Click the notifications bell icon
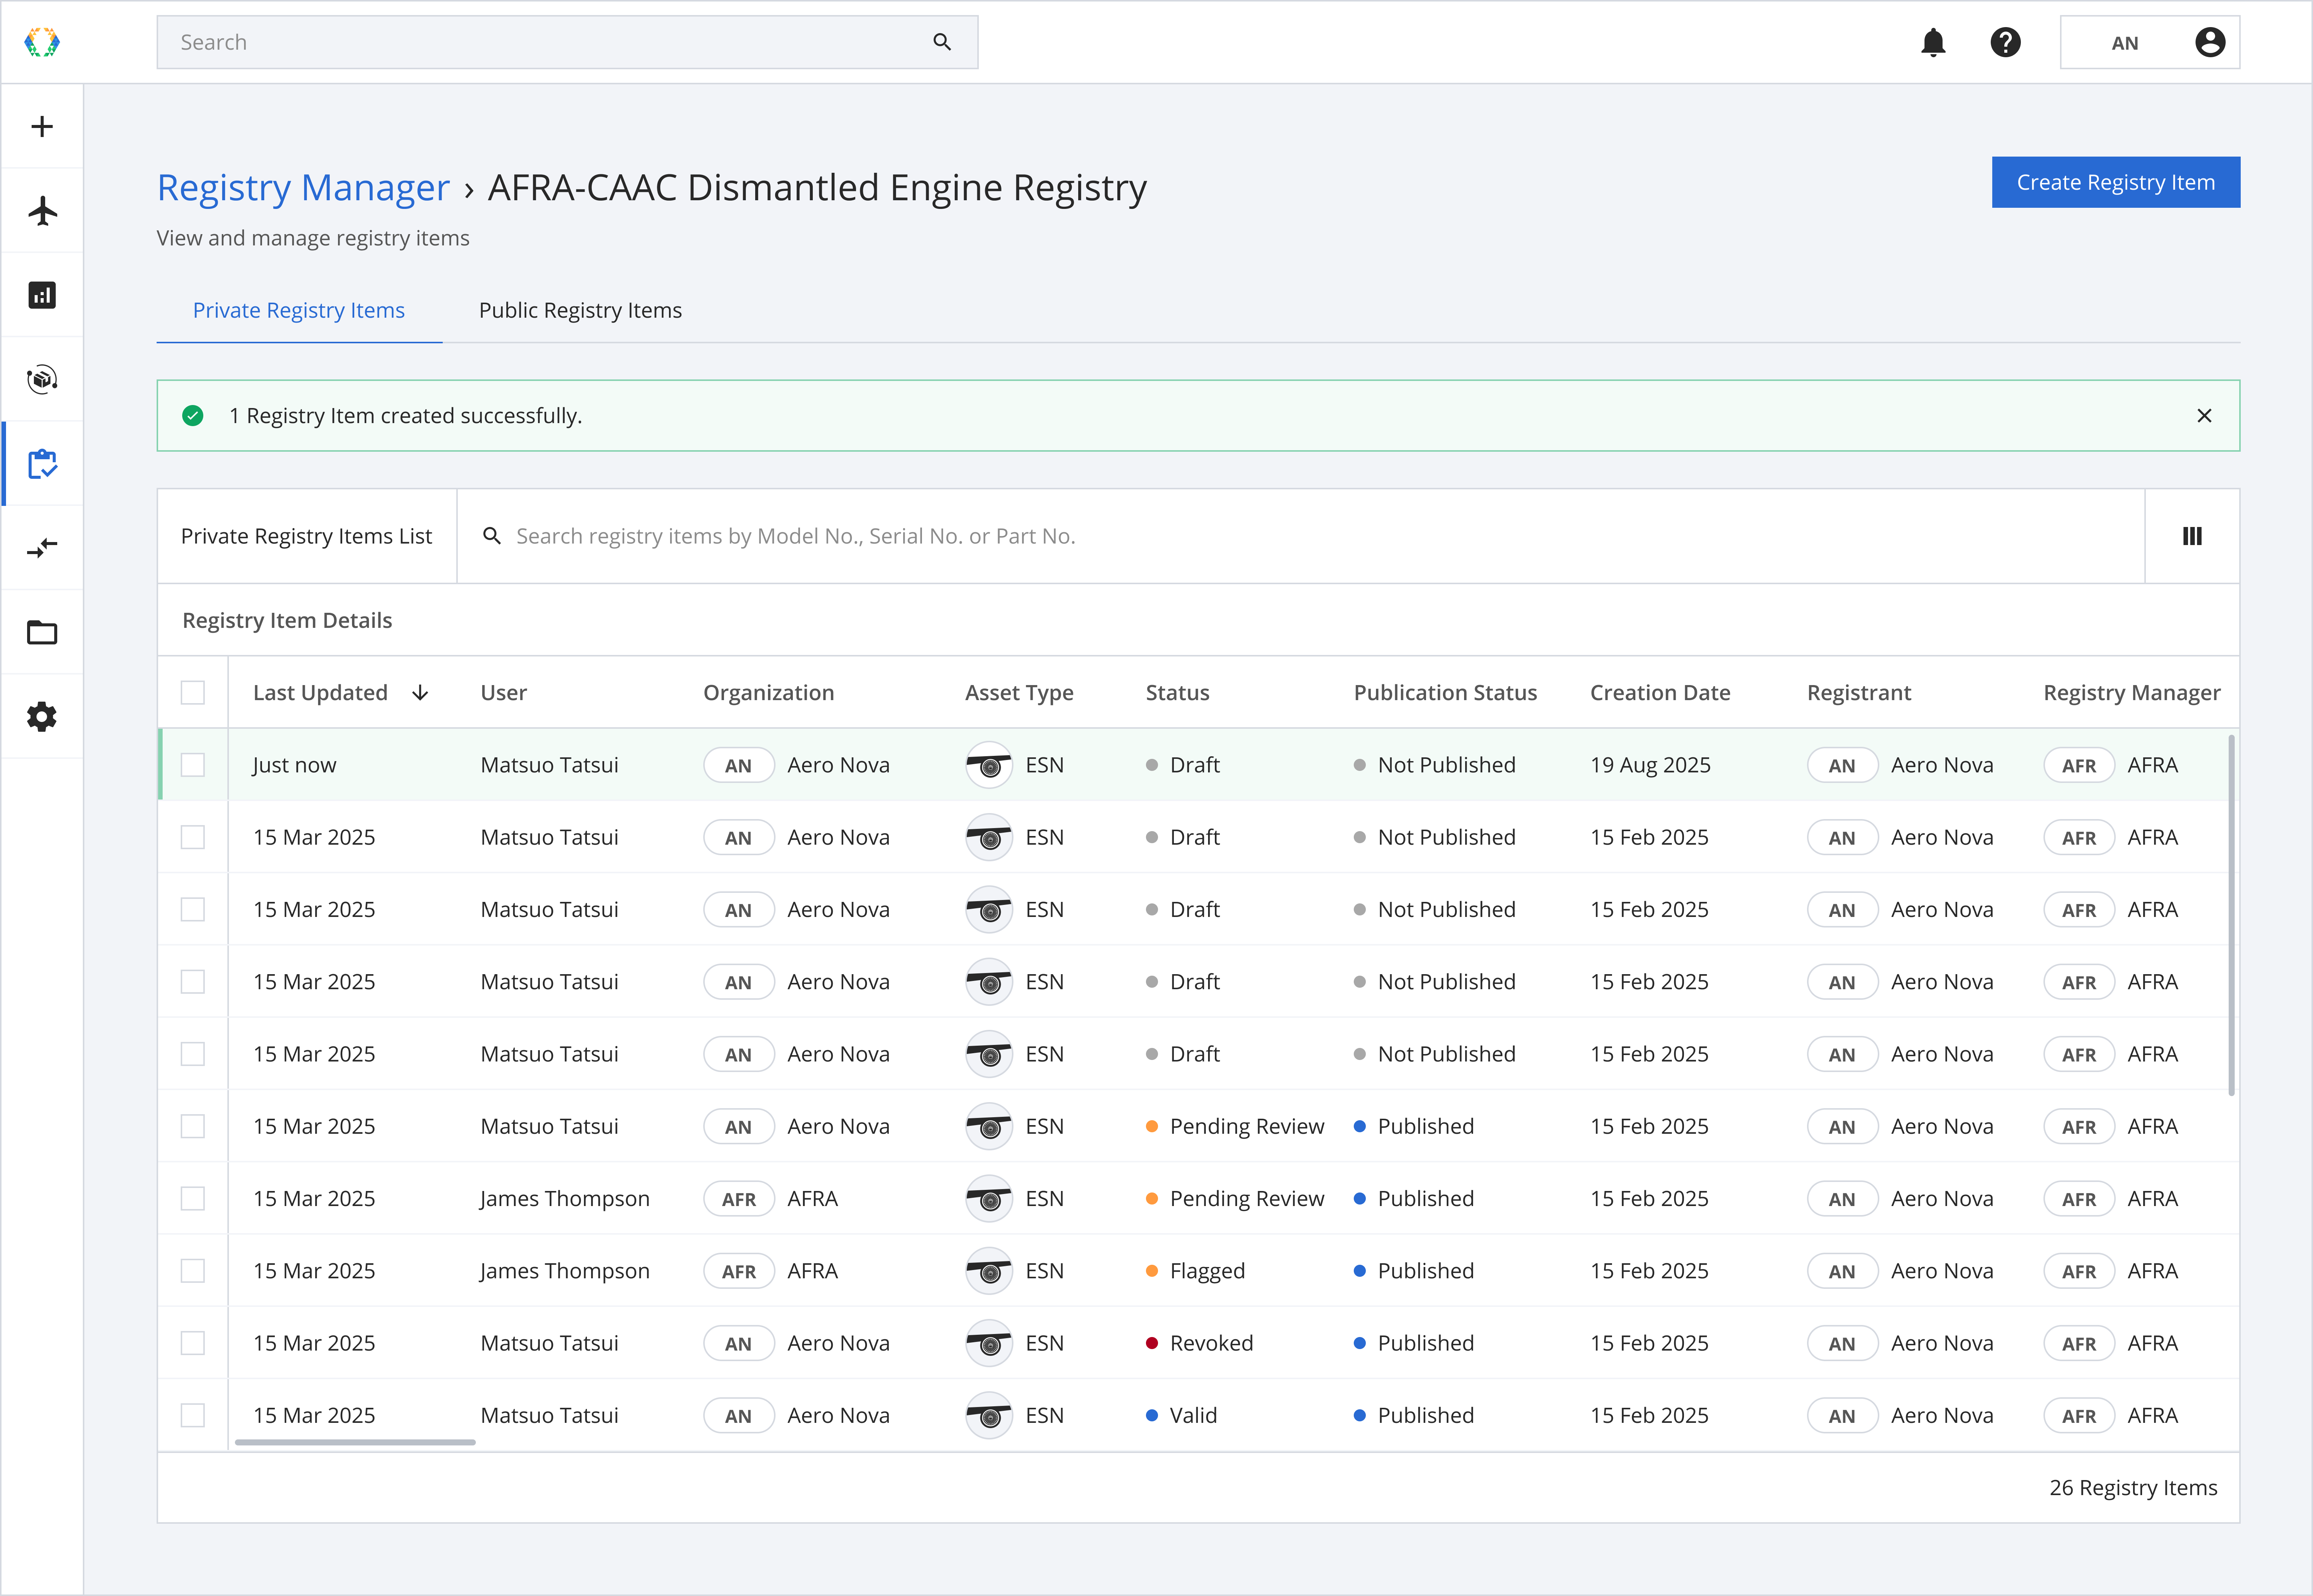This screenshot has width=2313, height=1596. pyautogui.click(x=1933, y=43)
